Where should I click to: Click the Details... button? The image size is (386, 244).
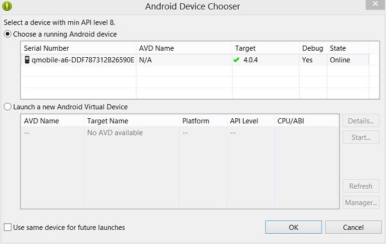pos(361,121)
